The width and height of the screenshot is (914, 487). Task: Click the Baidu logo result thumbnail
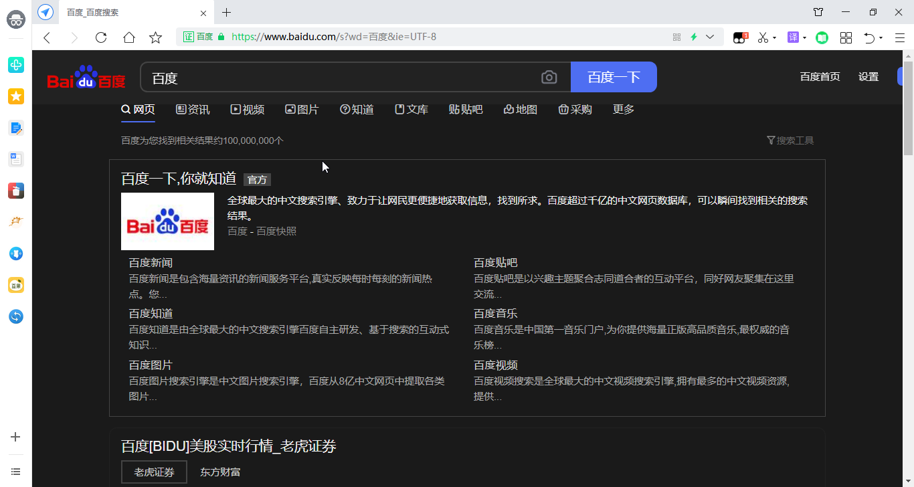pos(167,221)
